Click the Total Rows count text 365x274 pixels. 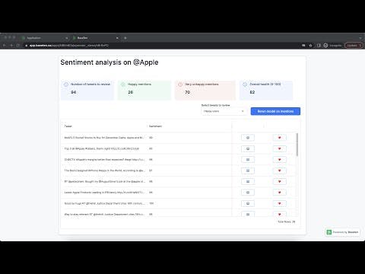[287, 221]
